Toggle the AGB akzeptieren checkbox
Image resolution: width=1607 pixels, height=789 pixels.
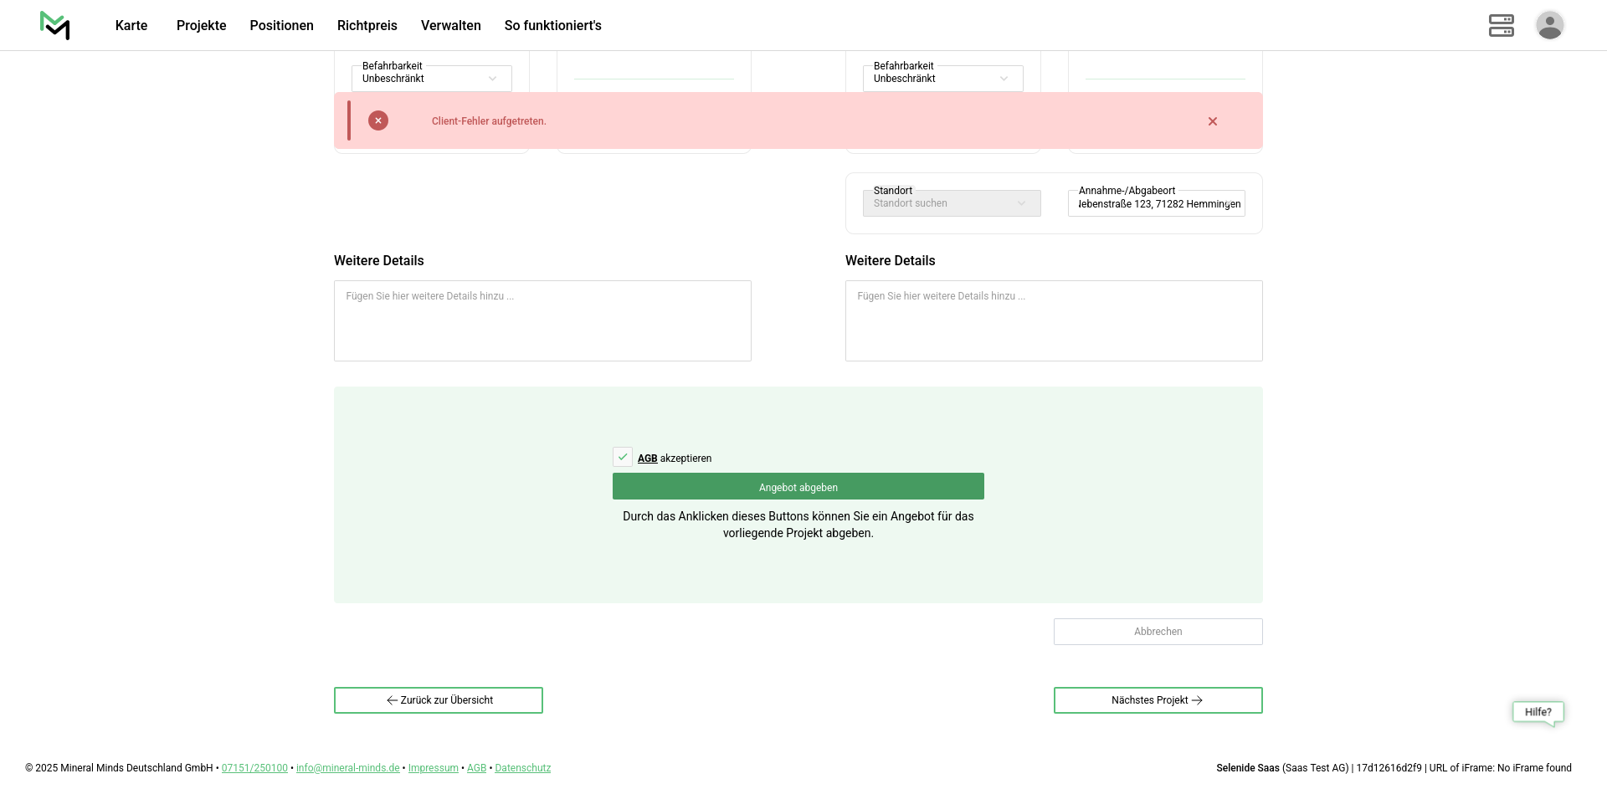click(x=623, y=457)
